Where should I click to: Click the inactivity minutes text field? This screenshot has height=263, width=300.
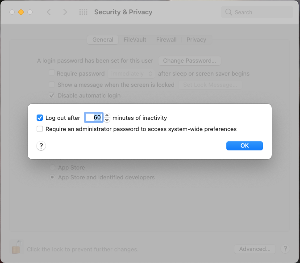[x=94, y=118]
